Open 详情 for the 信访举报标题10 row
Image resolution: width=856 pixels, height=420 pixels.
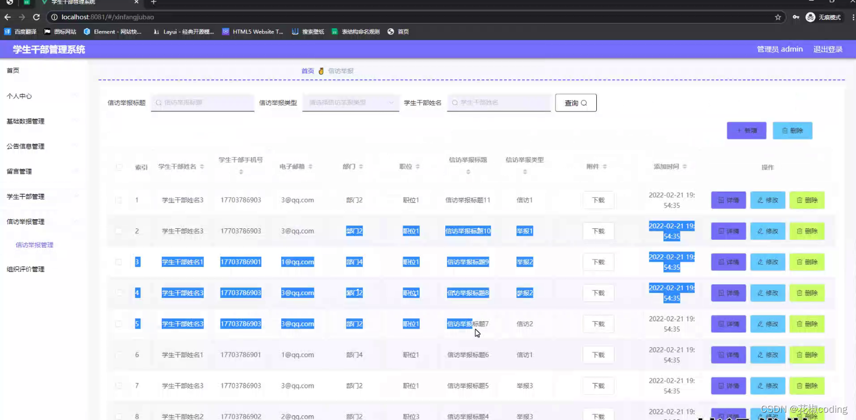pos(729,231)
